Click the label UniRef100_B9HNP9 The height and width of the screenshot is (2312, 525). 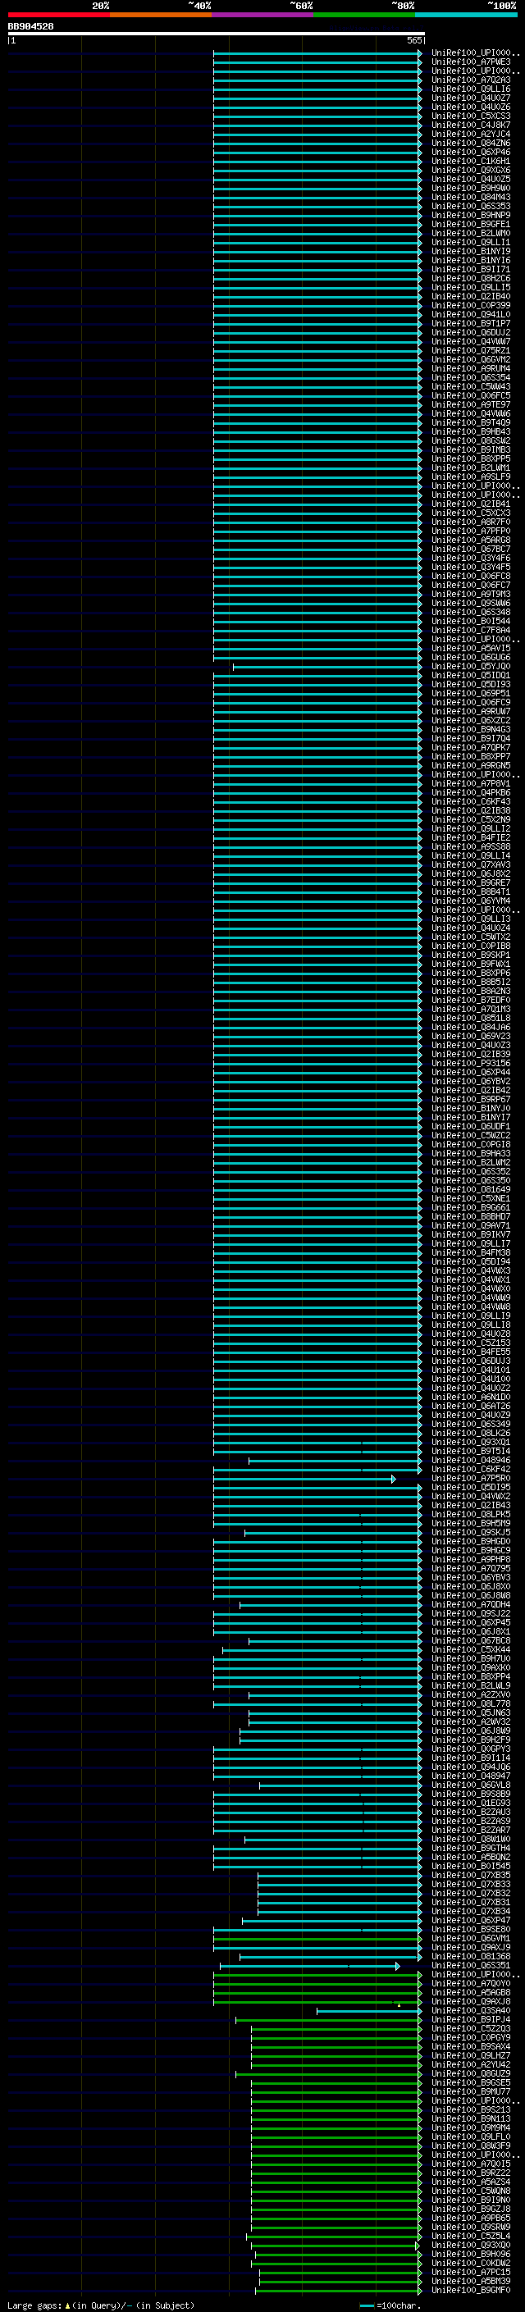[x=471, y=216]
